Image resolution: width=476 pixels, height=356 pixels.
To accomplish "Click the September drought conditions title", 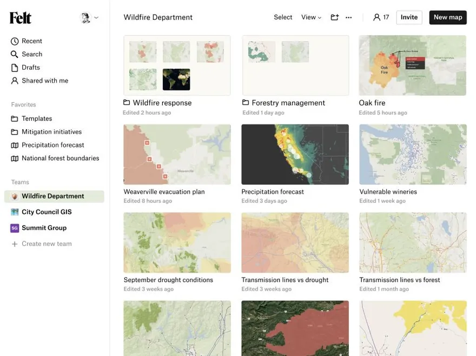I will pyautogui.click(x=168, y=280).
